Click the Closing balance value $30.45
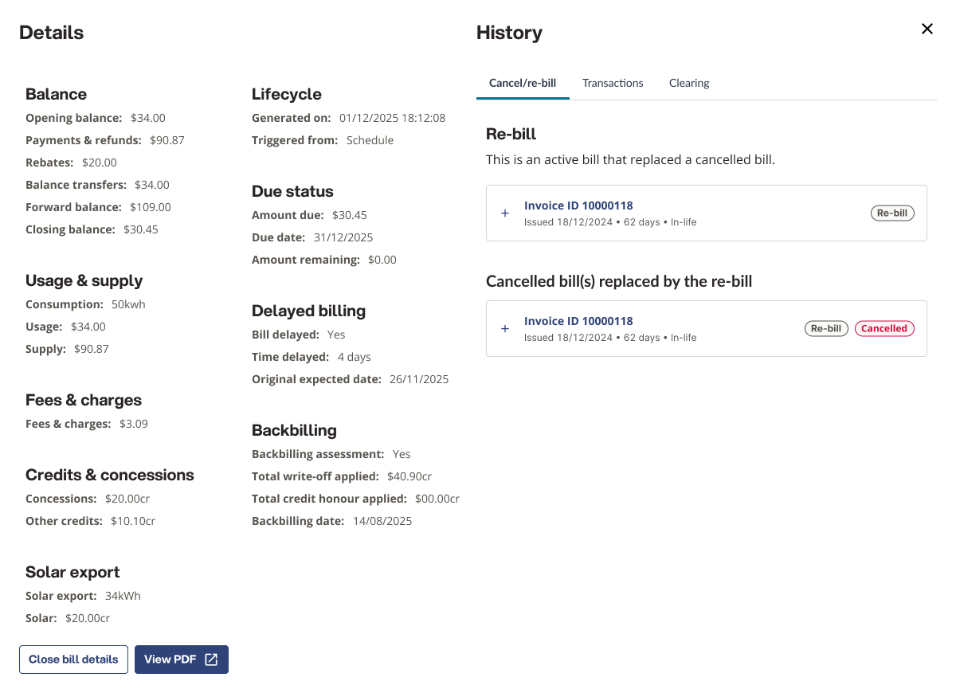956x693 pixels. (x=141, y=229)
